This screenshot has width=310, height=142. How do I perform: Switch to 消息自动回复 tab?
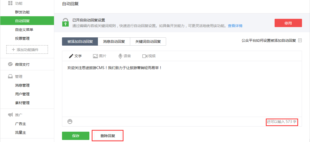(x=114, y=41)
